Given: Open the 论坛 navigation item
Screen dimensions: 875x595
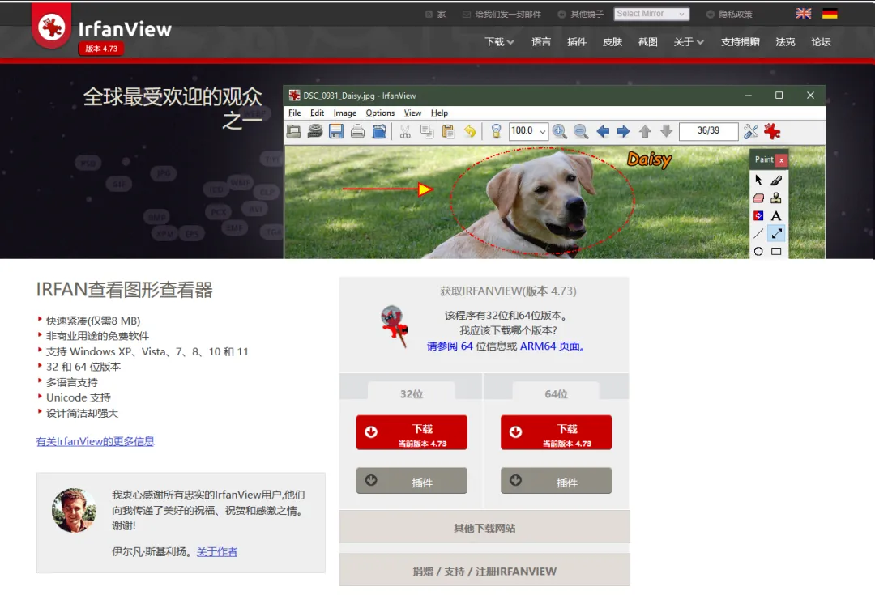Looking at the screenshot, I should pyautogui.click(x=821, y=42).
